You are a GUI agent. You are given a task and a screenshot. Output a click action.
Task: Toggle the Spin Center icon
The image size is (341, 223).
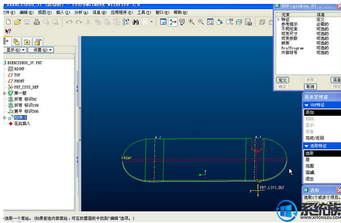coord(173,22)
